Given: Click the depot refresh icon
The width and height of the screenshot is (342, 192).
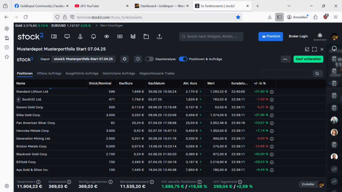Looking at the screenshot, I should tap(138, 59).
